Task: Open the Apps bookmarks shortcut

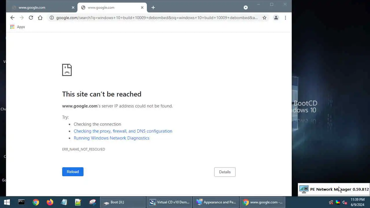Action: click(18, 27)
